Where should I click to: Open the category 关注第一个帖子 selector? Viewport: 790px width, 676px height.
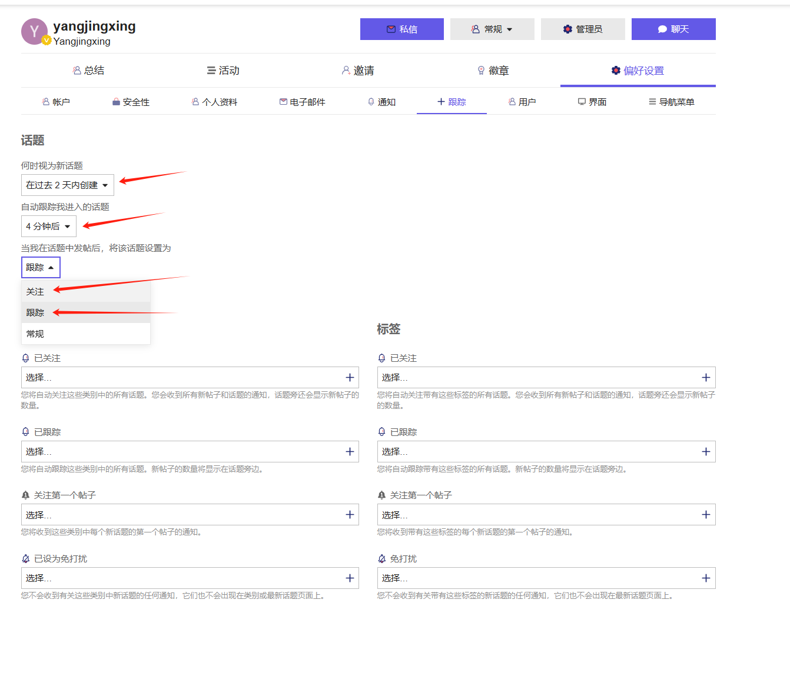pos(190,515)
